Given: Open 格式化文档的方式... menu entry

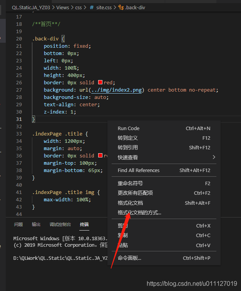Looking at the screenshot, I should tap(139, 212).
